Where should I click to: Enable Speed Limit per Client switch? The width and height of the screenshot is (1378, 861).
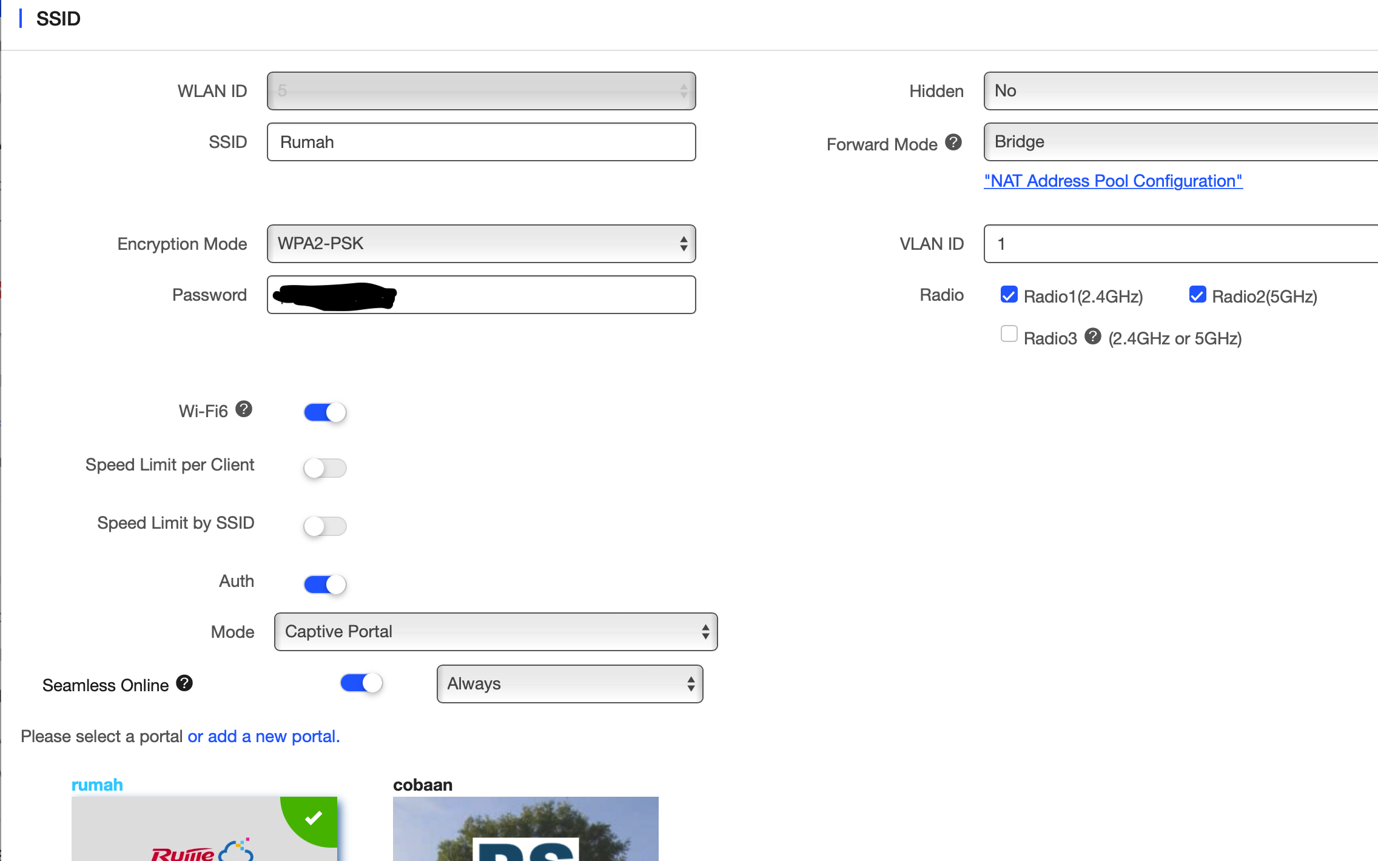point(325,468)
